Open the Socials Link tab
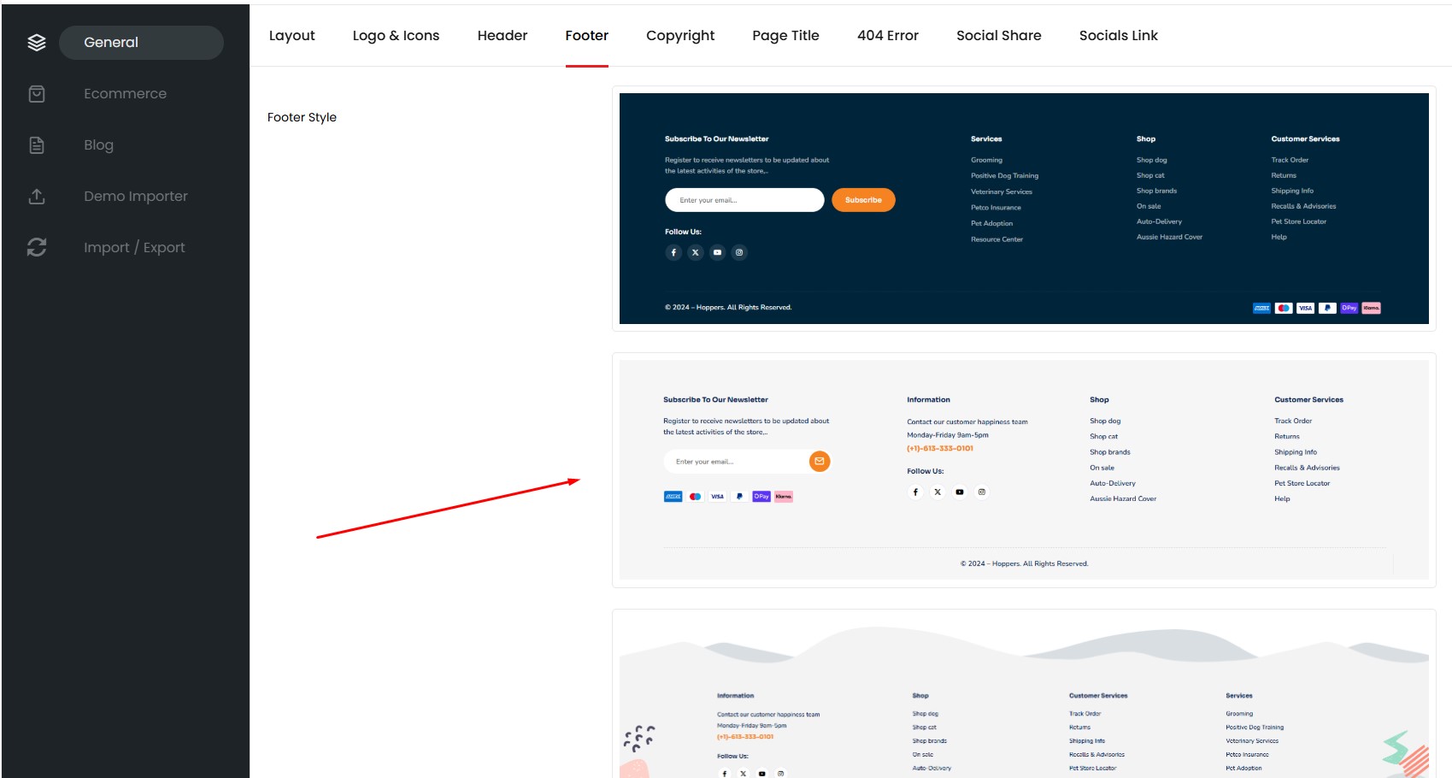Screen dimensions: 1452x778 click(x=1118, y=36)
